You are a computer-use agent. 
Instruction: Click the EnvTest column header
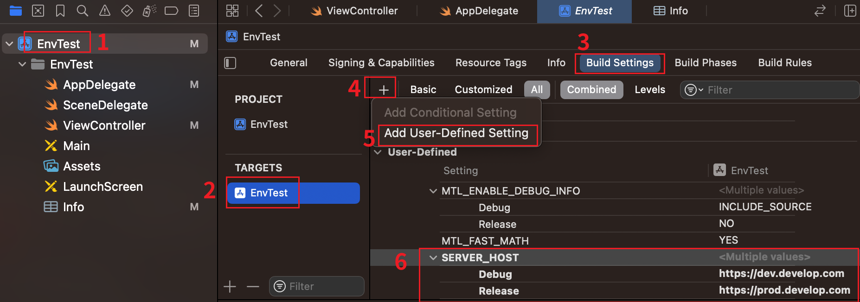(741, 170)
